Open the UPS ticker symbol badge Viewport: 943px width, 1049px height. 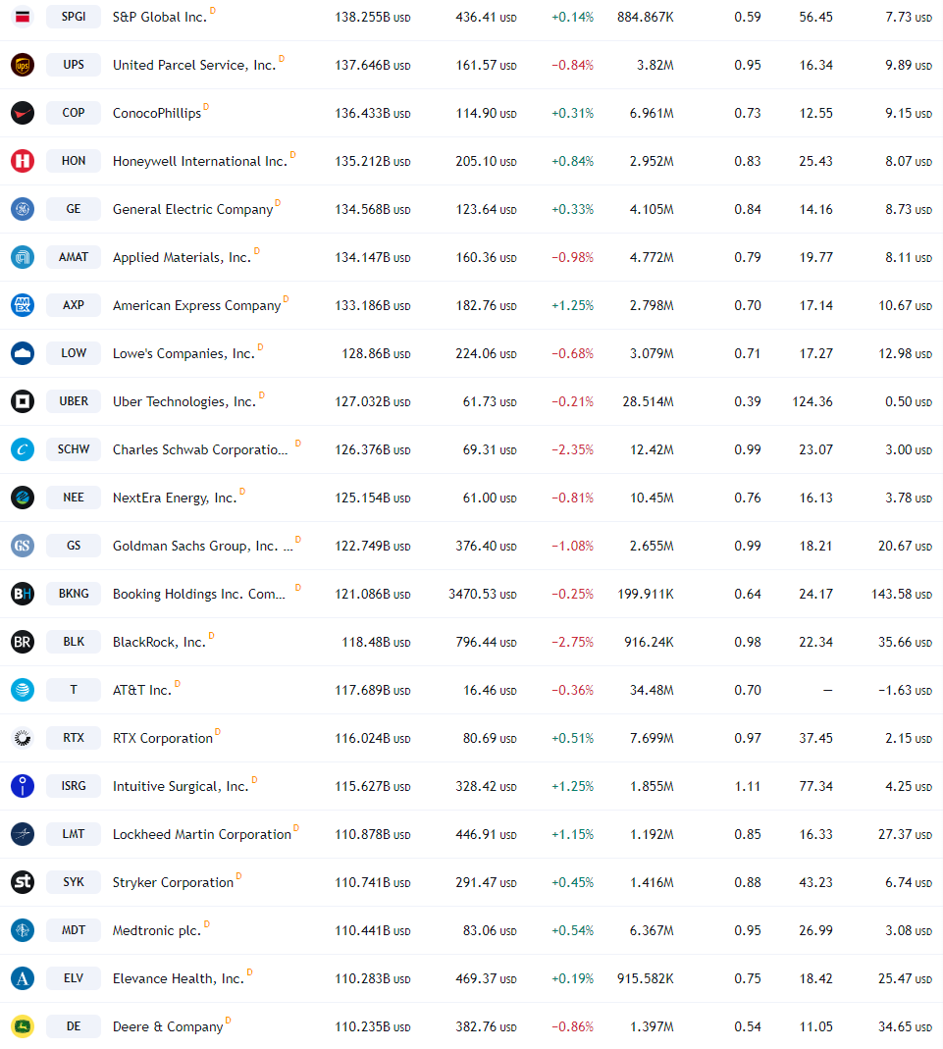point(74,65)
